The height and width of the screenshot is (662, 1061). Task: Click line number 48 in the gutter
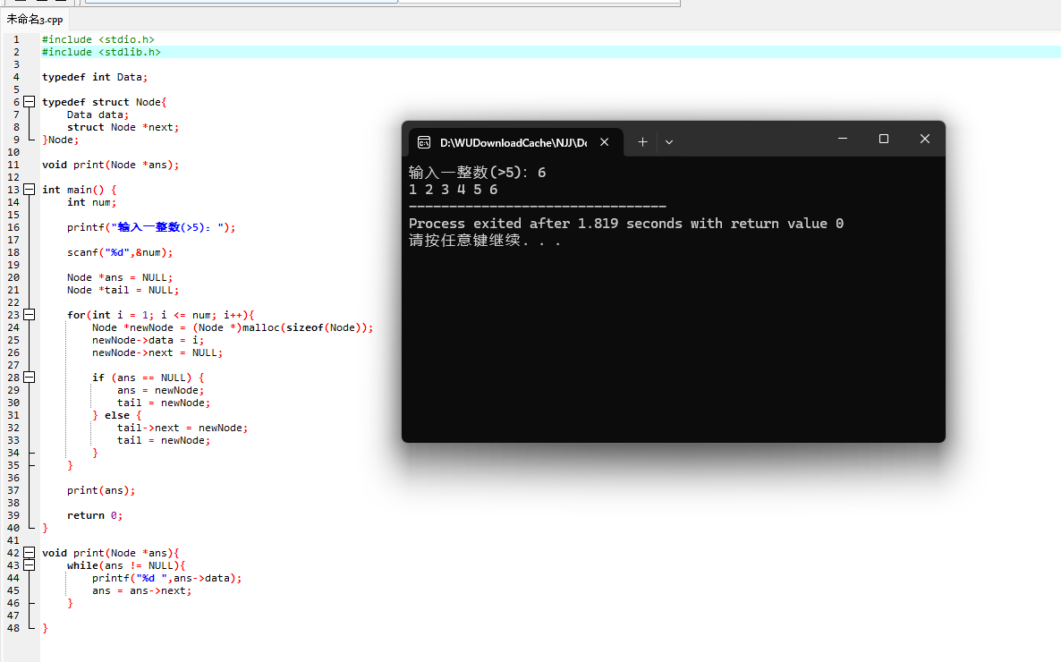click(x=13, y=628)
